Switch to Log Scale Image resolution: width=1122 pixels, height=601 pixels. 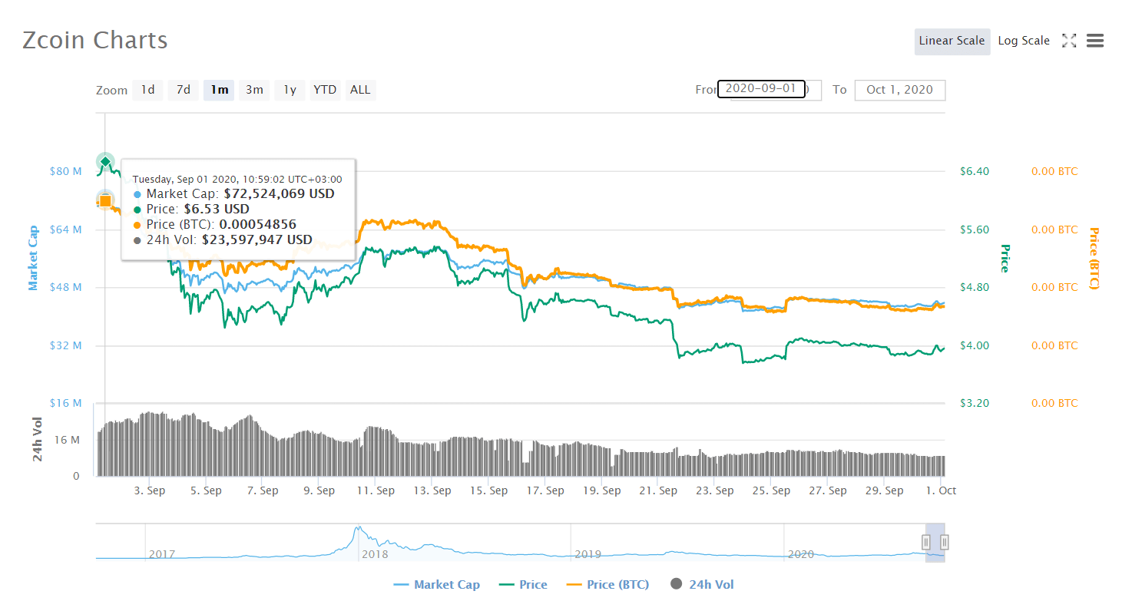pos(1024,40)
